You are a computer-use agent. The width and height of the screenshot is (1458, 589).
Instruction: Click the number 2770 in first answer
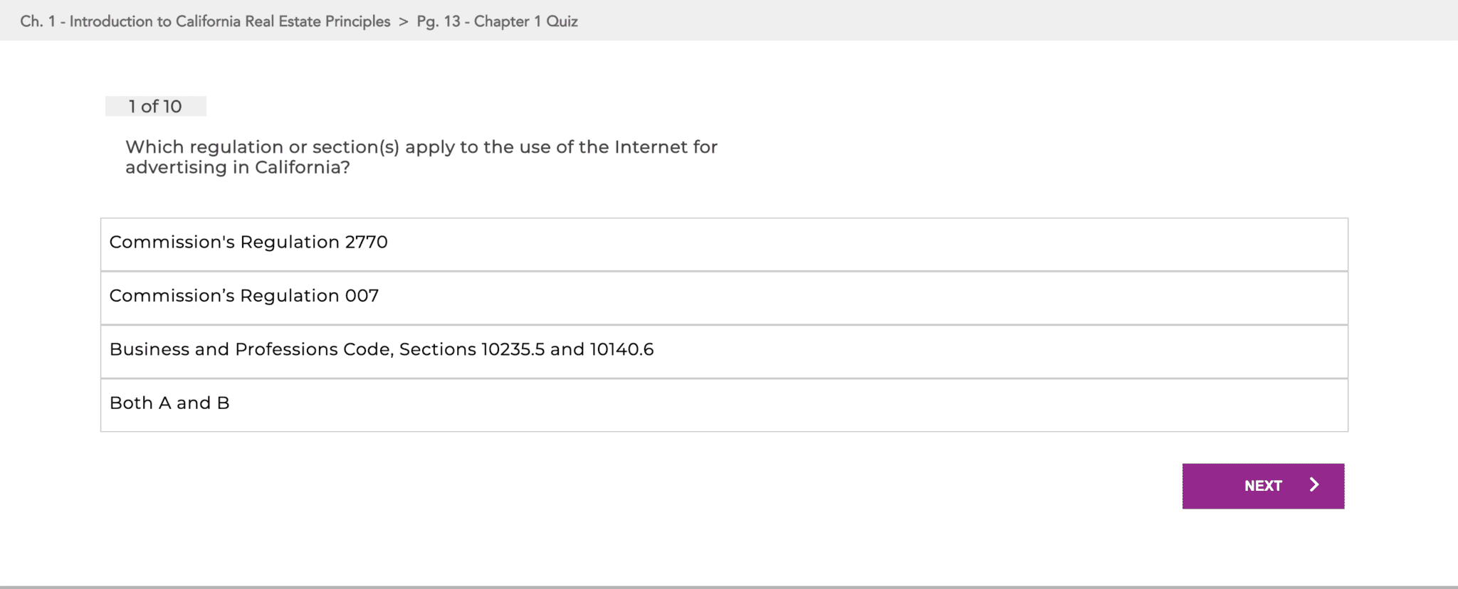tap(366, 243)
